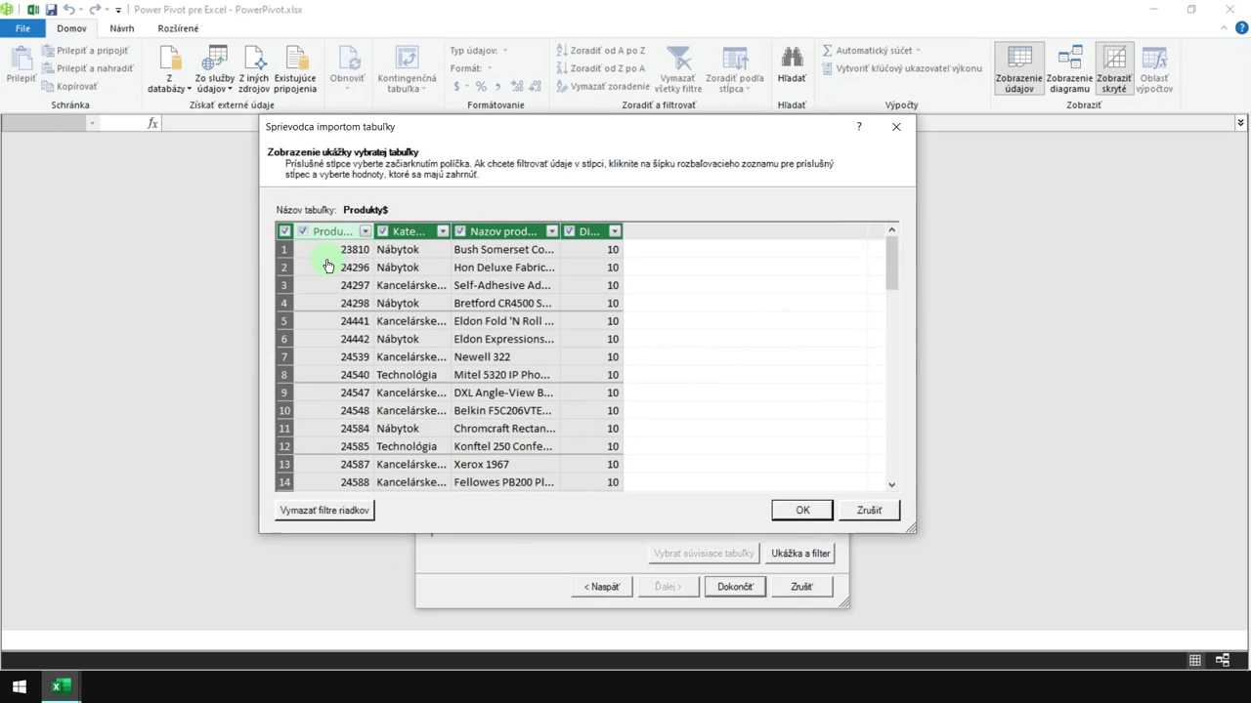The width and height of the screenshot is (1251, 703).
Task: Click Vymazať filtre riadkov button
Action: point(324,510)
